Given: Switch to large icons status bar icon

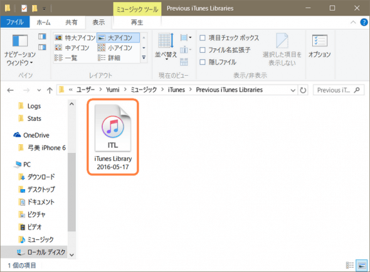Looking at the screenshot, I should (x=362, y=265).
